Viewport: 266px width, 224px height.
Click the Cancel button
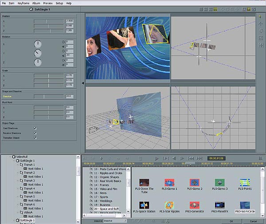pyautogui.click(x=253, y=221)
